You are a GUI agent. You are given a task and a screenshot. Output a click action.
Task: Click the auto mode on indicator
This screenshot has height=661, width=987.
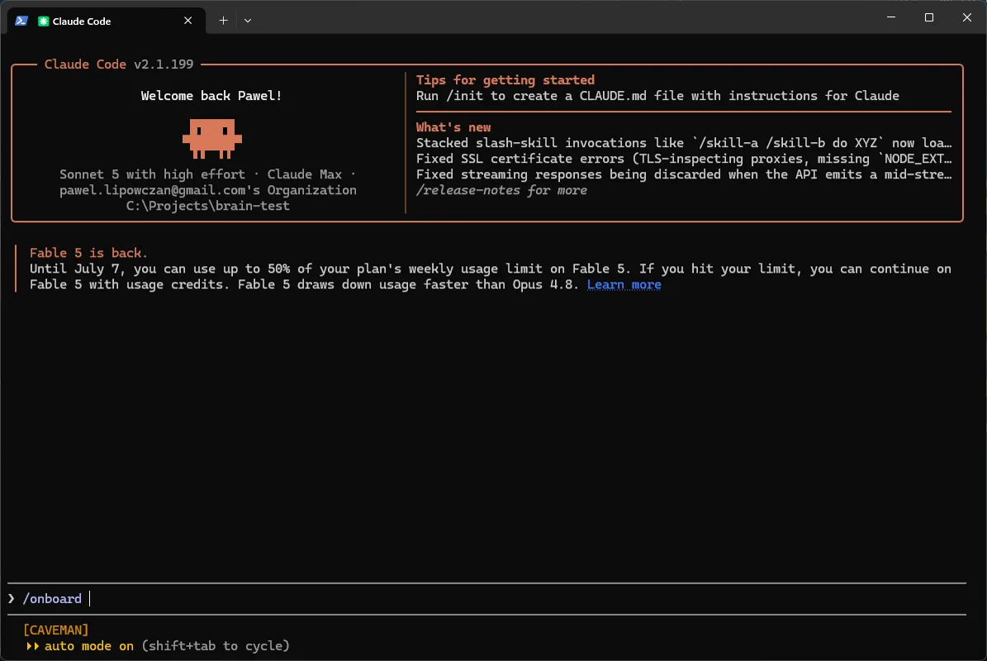(x=88, y=646)
